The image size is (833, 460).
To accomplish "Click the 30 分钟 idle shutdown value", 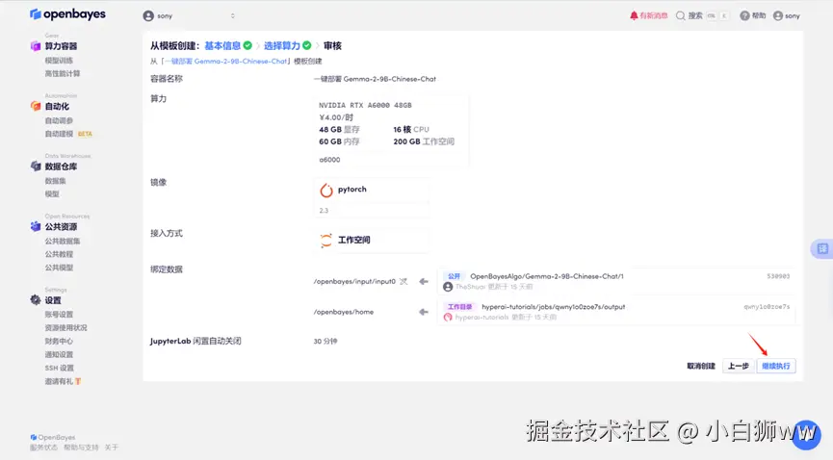I will [x=325, y=341].
